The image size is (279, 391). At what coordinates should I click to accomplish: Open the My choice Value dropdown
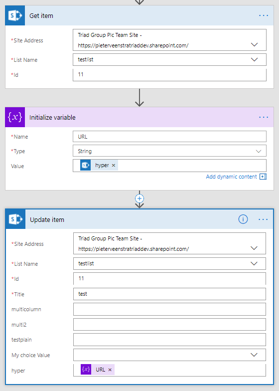tap(254, 355)
